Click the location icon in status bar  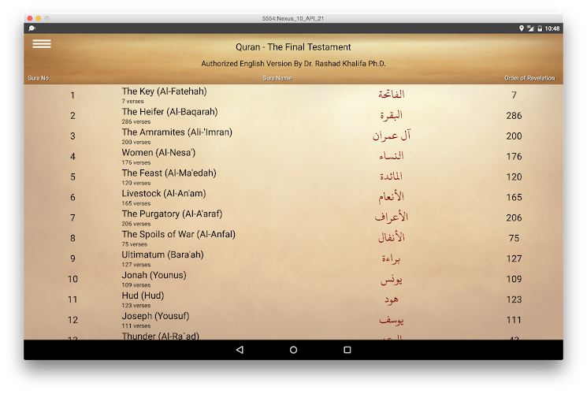522,28
